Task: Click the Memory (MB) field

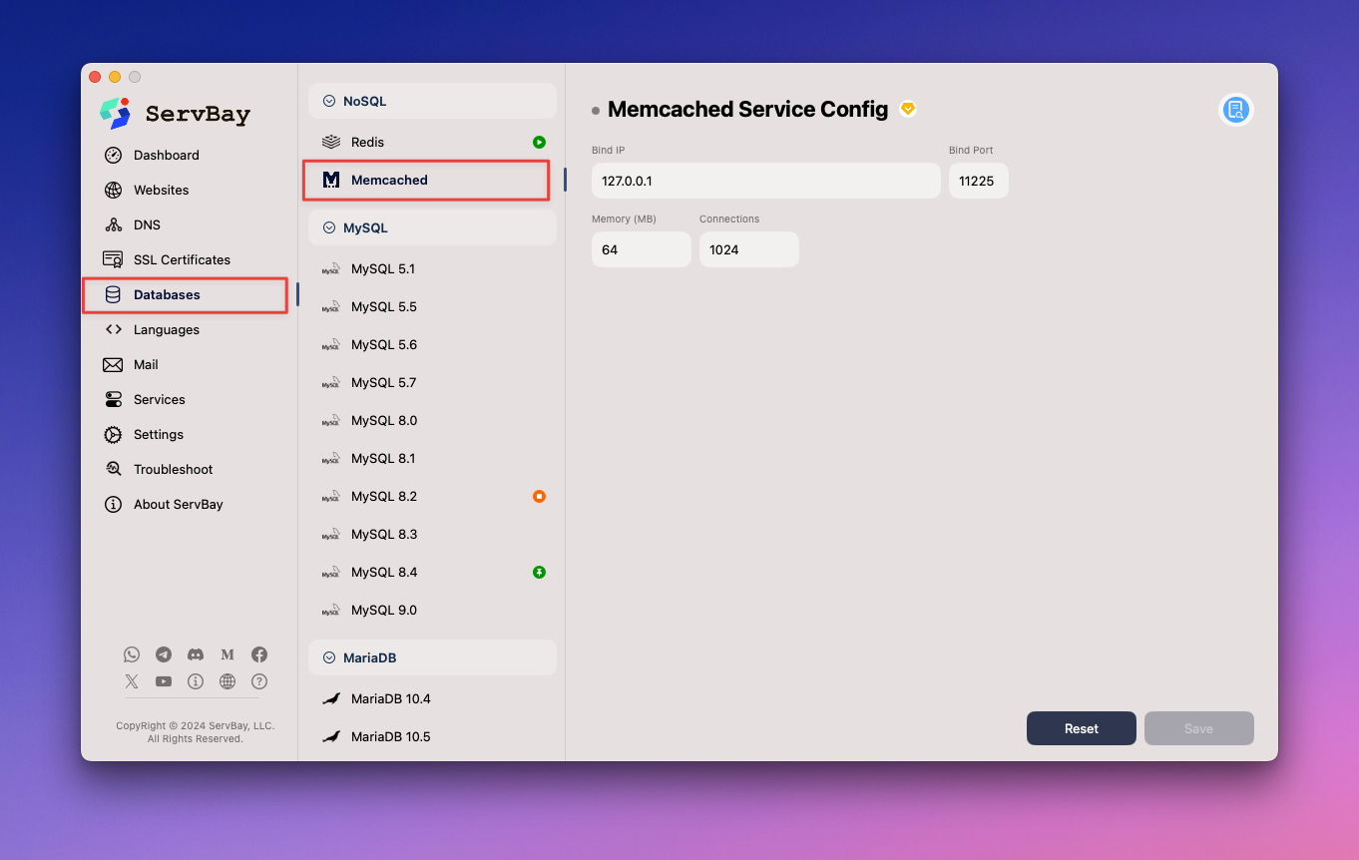Action: (641, 249)
